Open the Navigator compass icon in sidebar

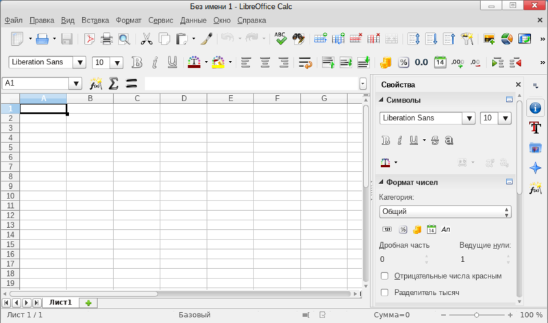[536, 168]
